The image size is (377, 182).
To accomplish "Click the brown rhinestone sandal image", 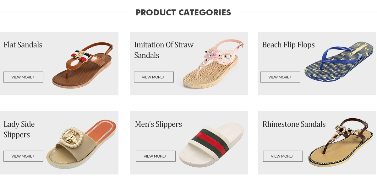I will pos(341,142).
